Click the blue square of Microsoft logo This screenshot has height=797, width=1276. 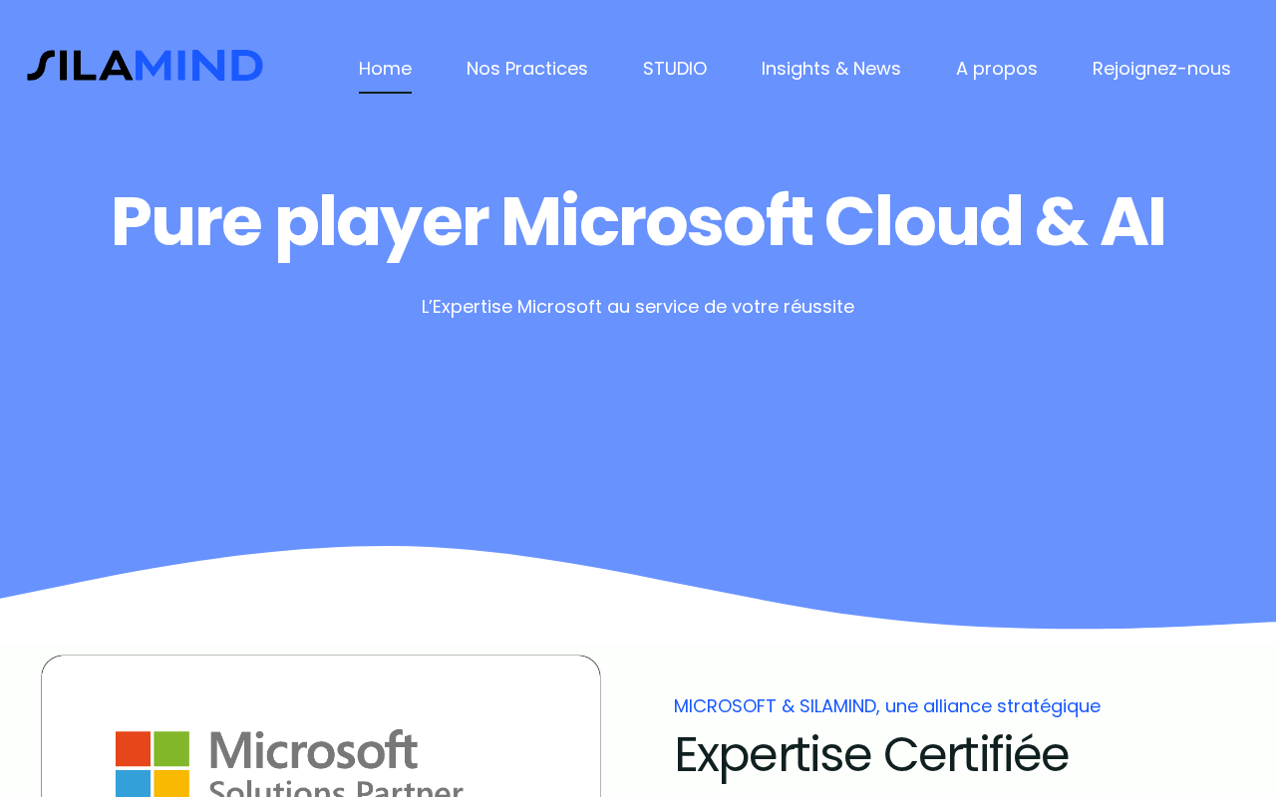click(x=133, y=783)
